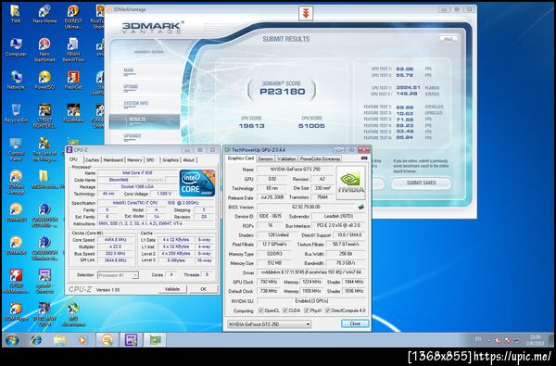Open Processor #1 selection dropdown in CPU-Z
Image resolution: width=556 pixels, height=366 pixels.
coord(118,275)
